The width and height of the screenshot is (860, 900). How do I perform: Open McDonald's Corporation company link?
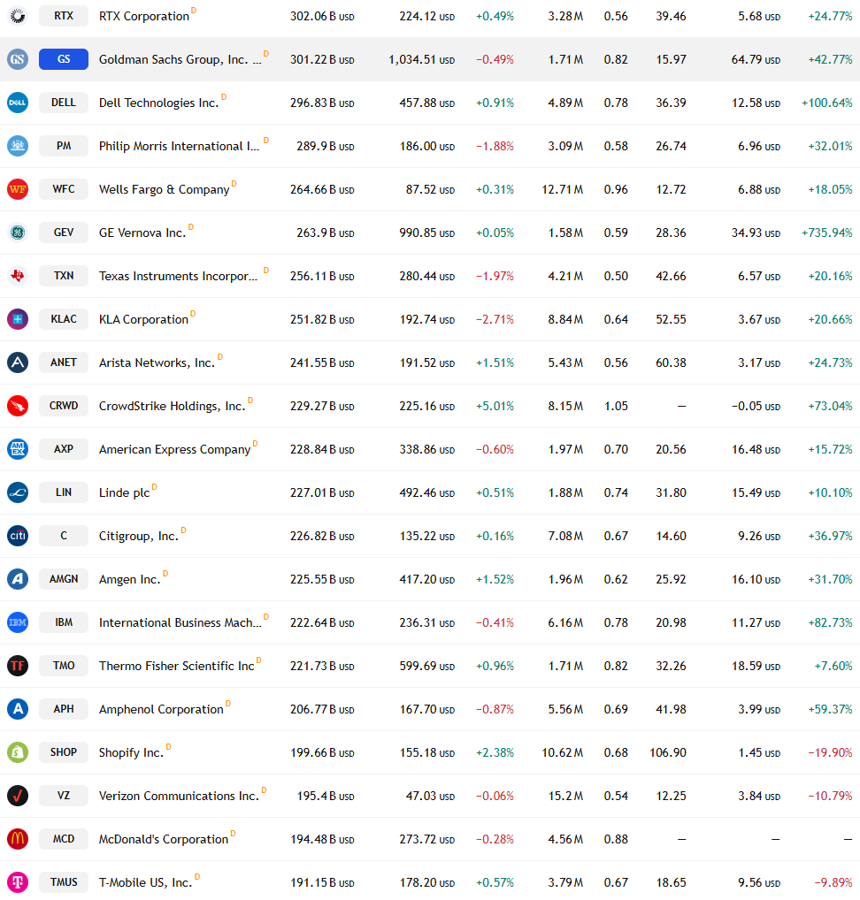[x=164, y=839]
